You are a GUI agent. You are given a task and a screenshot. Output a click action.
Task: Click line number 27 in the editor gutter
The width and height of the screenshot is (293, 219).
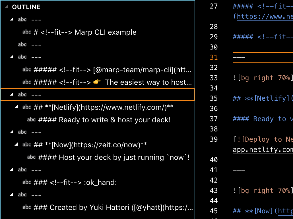click(214, 6)
